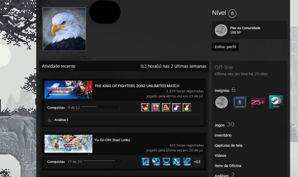Select the single sword 1000000 achievement icon
298x177 pixels.
187,162
